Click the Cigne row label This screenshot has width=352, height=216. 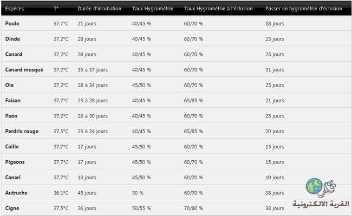point(12,208)
